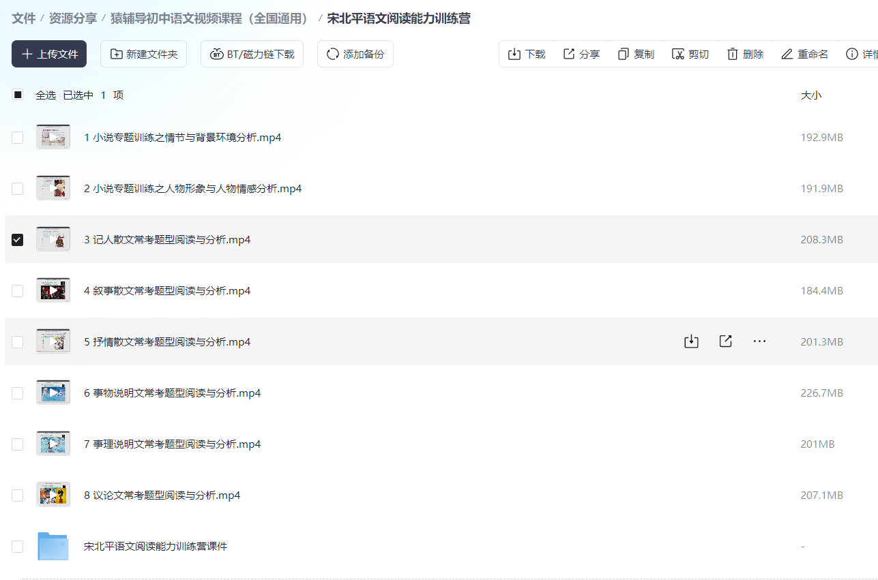The image size is (878, 580).
Task: Uncheck the 记人散文常考题型 file checkbox
Action: pyautogui.click(x=17, y=239)
